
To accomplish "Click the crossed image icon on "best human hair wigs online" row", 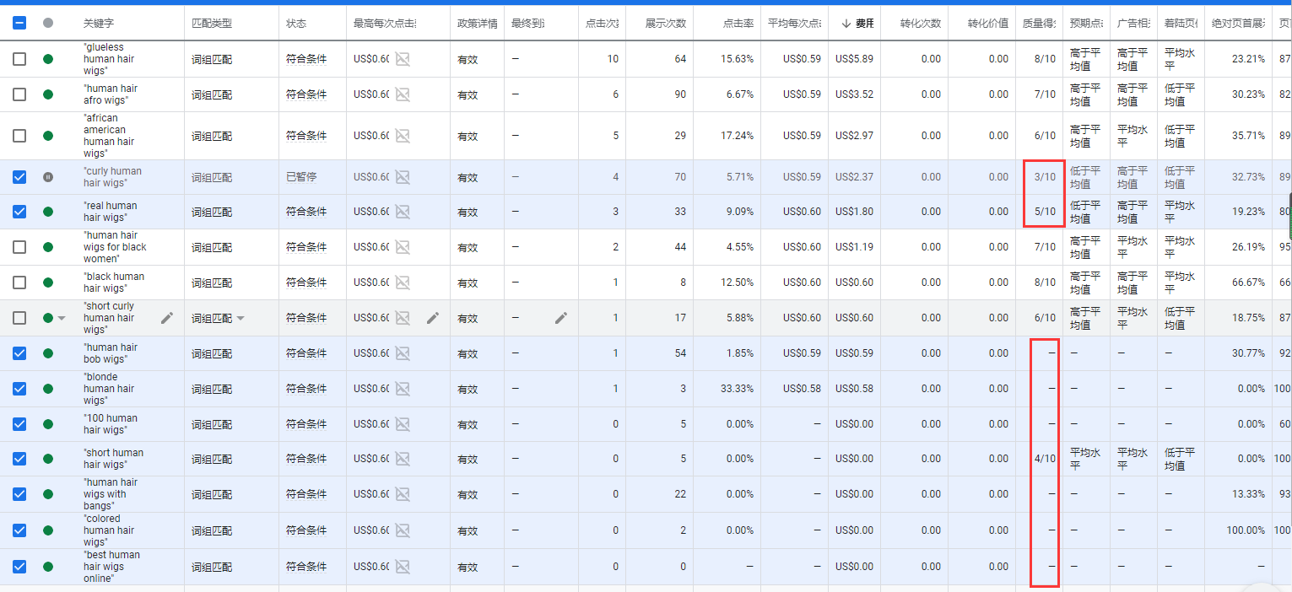I will (x=403, y=567).
